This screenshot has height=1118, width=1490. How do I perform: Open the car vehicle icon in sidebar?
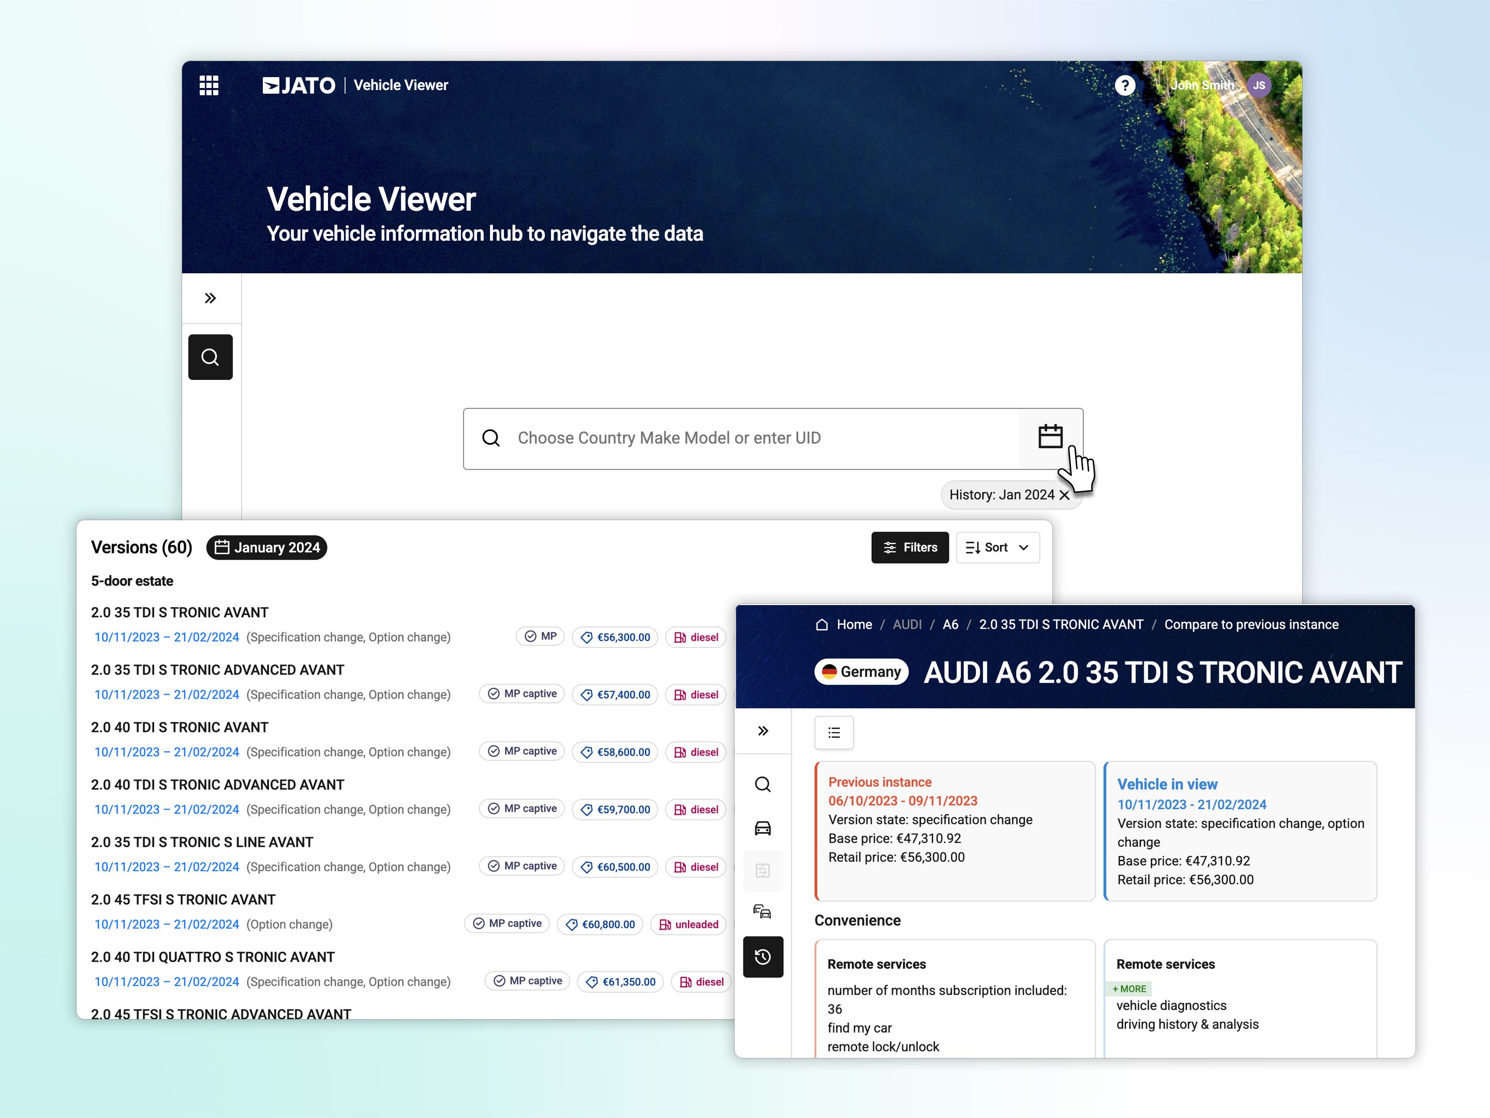pyautogui.click(x=763, y=828)
